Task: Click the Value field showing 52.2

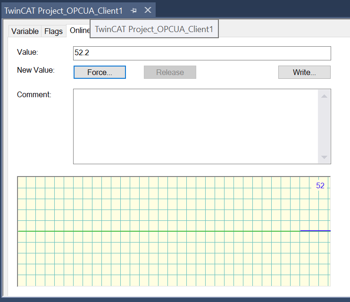Action: (x=202, y=53)
